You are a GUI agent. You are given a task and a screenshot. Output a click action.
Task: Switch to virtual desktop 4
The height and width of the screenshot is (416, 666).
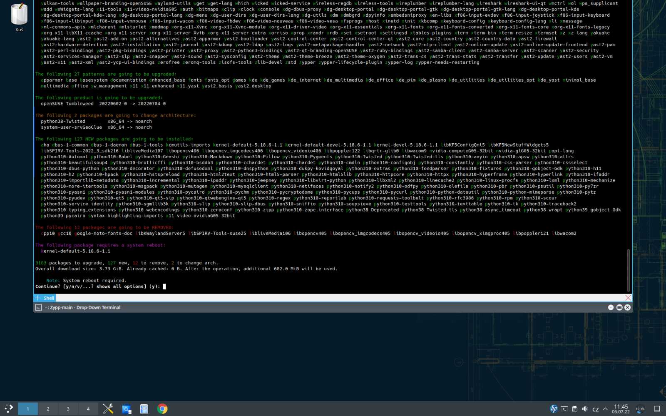pos(88,409)
